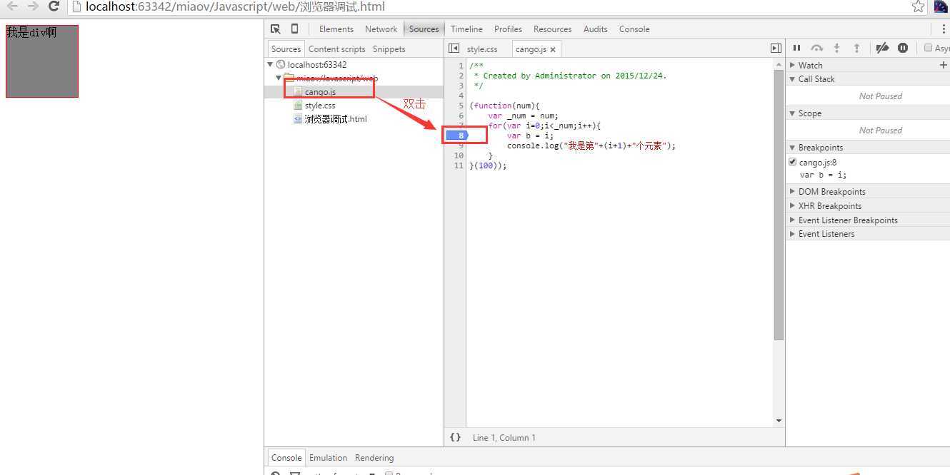Click the editor scrollbar down arrow
950x475 pixels.
click(x=779, y=421)
